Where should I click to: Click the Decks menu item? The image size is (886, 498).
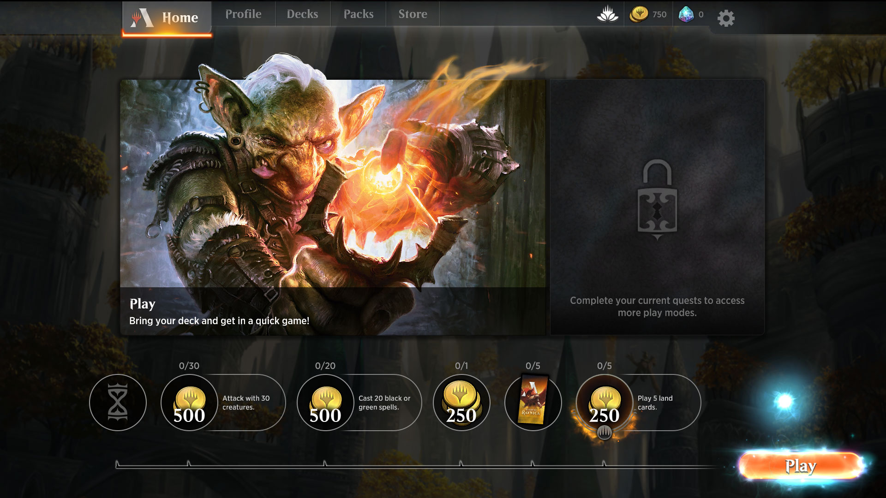[301, 13]
